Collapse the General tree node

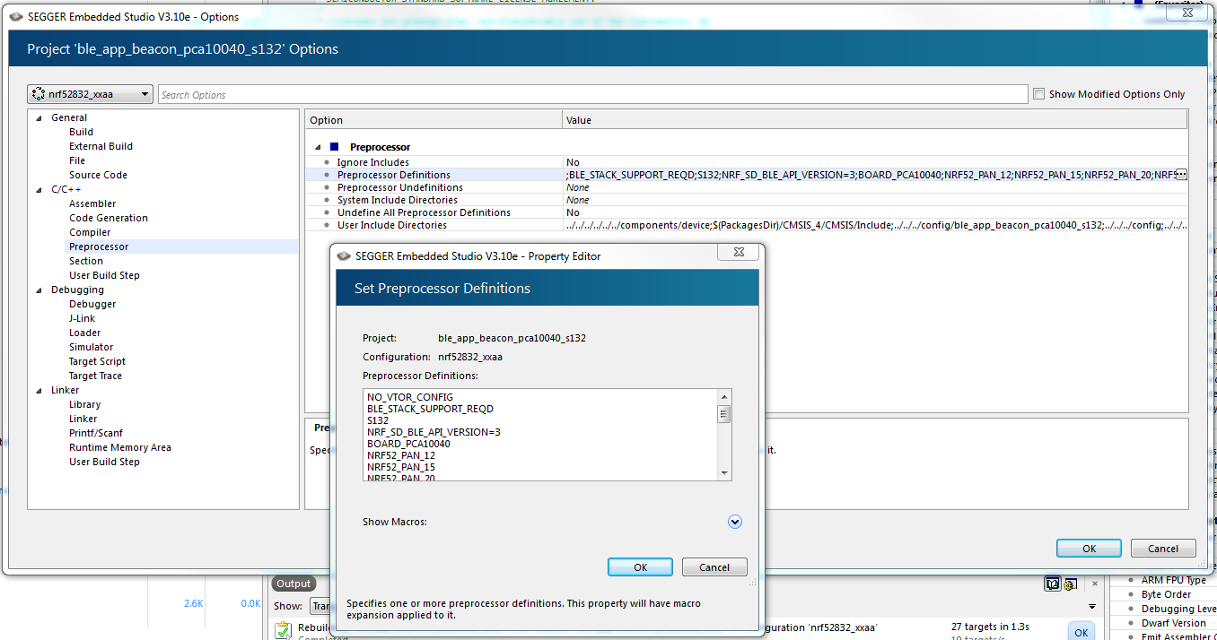[39, 117]
